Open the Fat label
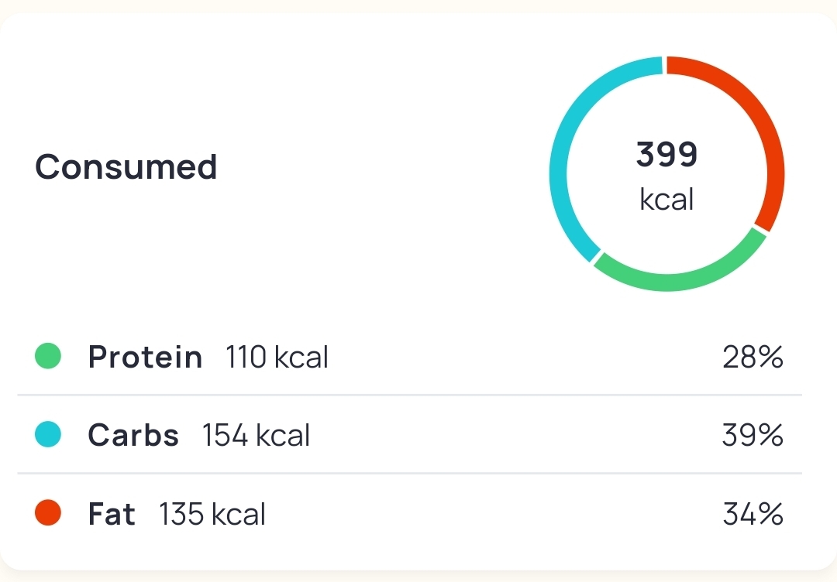837x582 pixels. click(112, 514)
